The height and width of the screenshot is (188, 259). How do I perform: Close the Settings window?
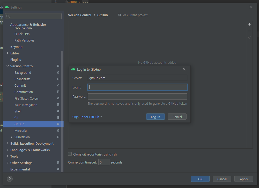pyautogui.click(x=250, y=7)
